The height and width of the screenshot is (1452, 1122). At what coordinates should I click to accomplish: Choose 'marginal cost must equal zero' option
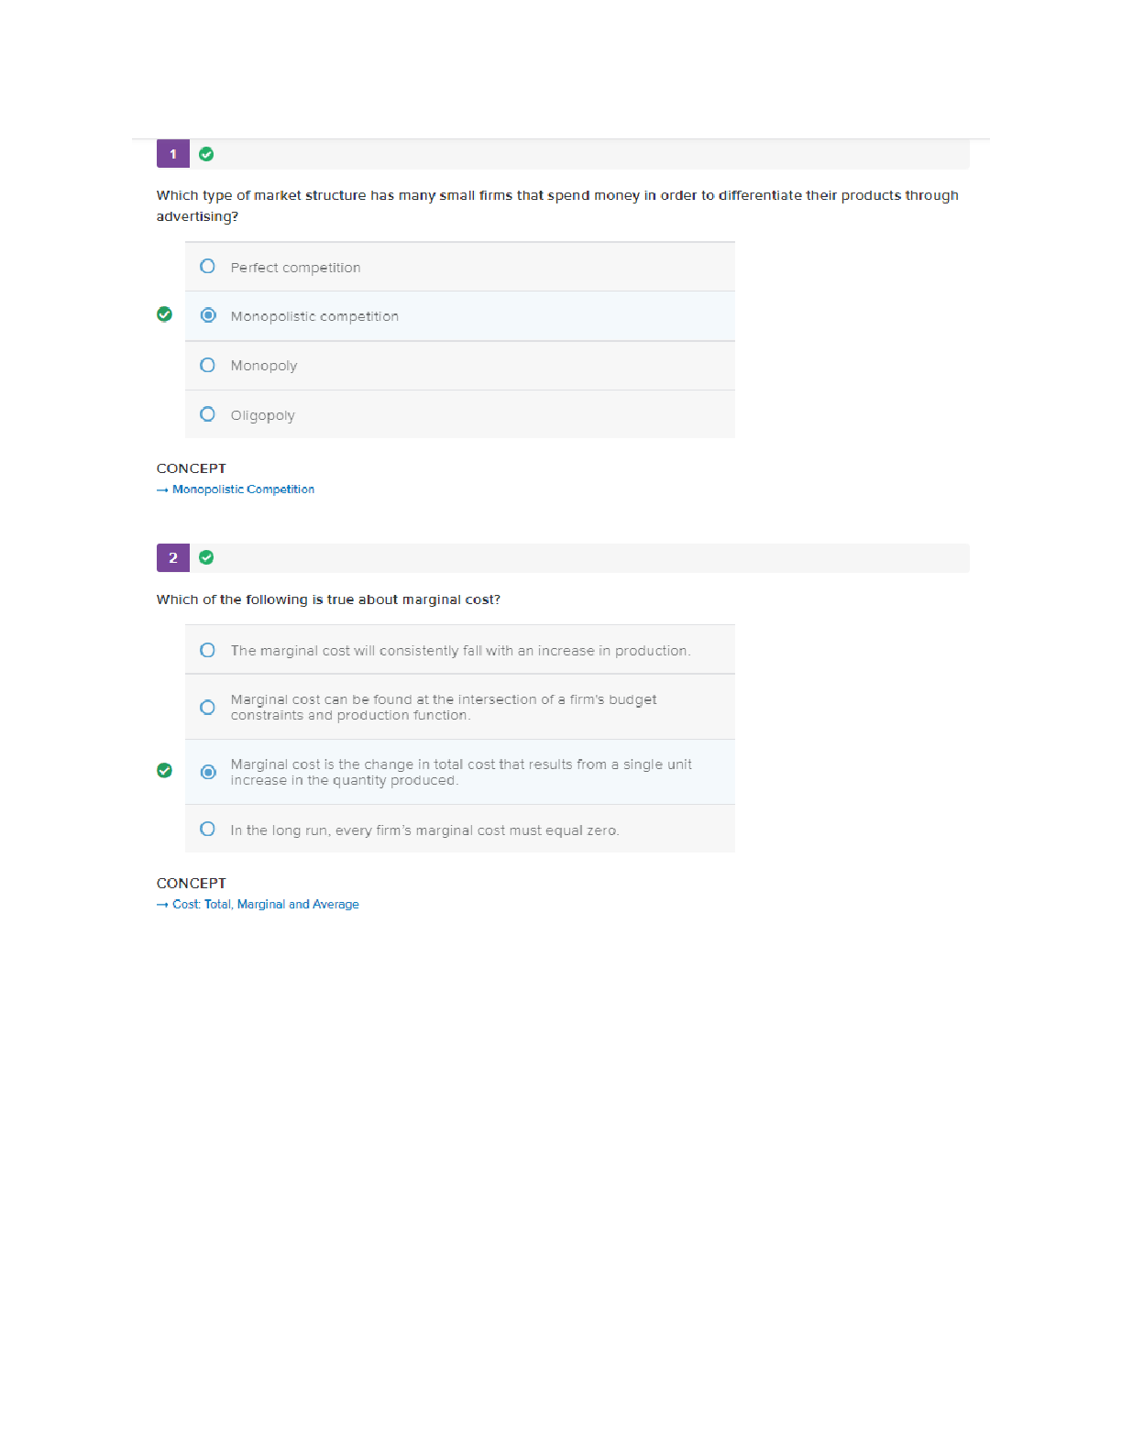pyautogui.click(x=208, y=830)
